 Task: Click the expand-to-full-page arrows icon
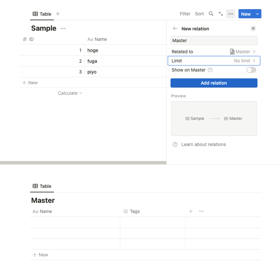[221, 14]
